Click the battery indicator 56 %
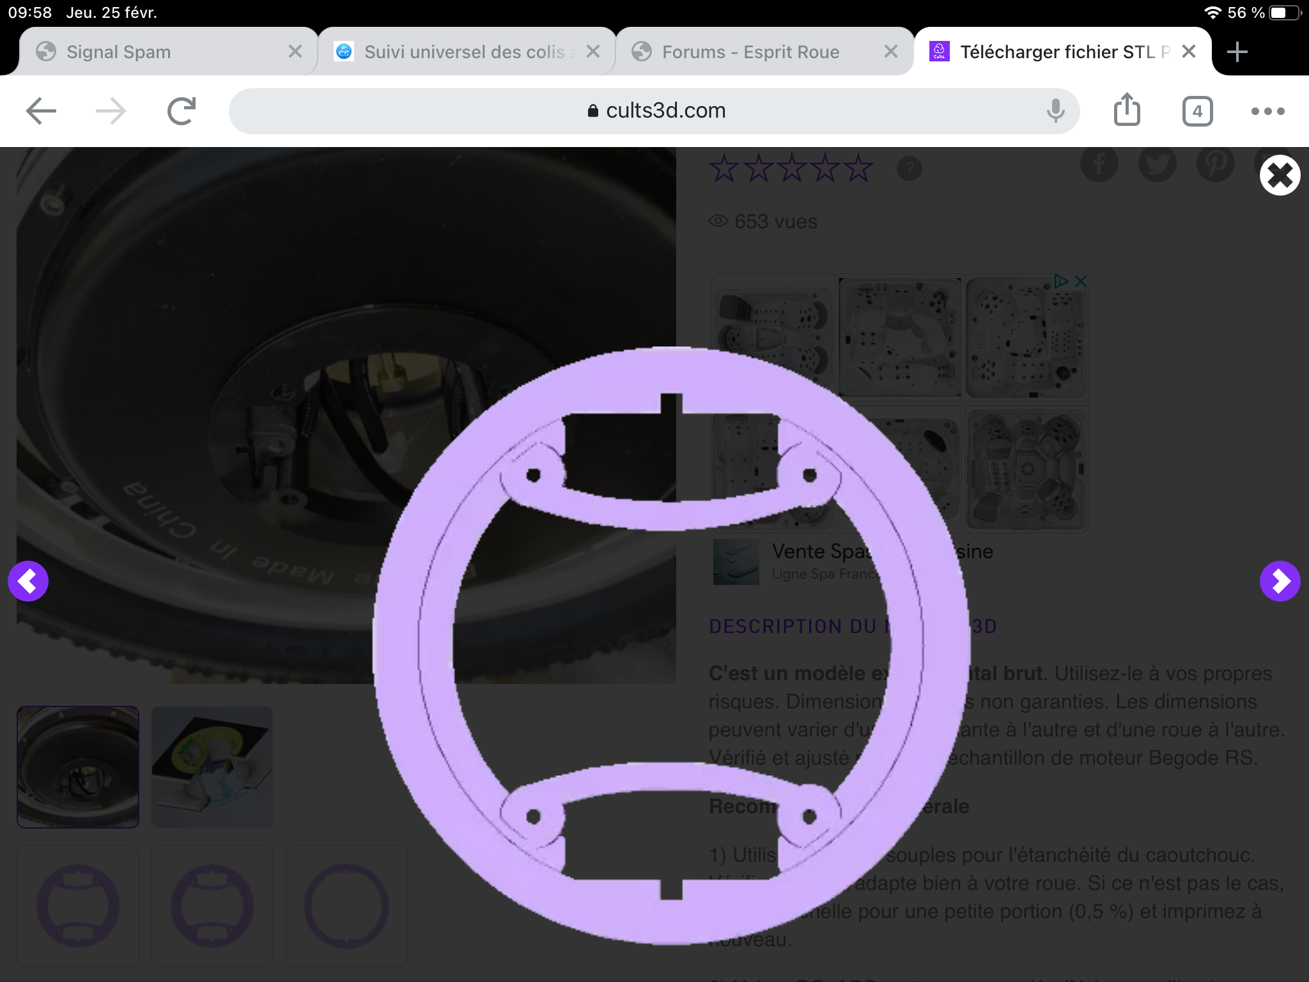This screenshot has height=982, width=1309. (1264, 13)
